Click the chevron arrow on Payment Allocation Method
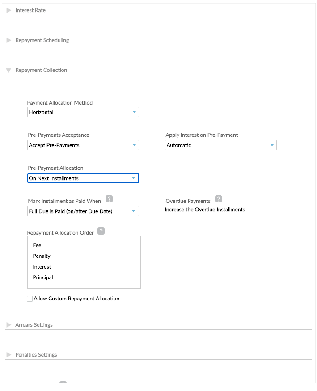Screen dimensions: 317x391 coord(134,112)
